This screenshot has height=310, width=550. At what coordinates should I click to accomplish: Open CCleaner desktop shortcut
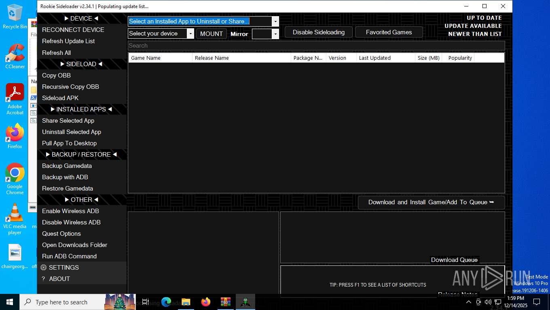click(x=15, y=57)
